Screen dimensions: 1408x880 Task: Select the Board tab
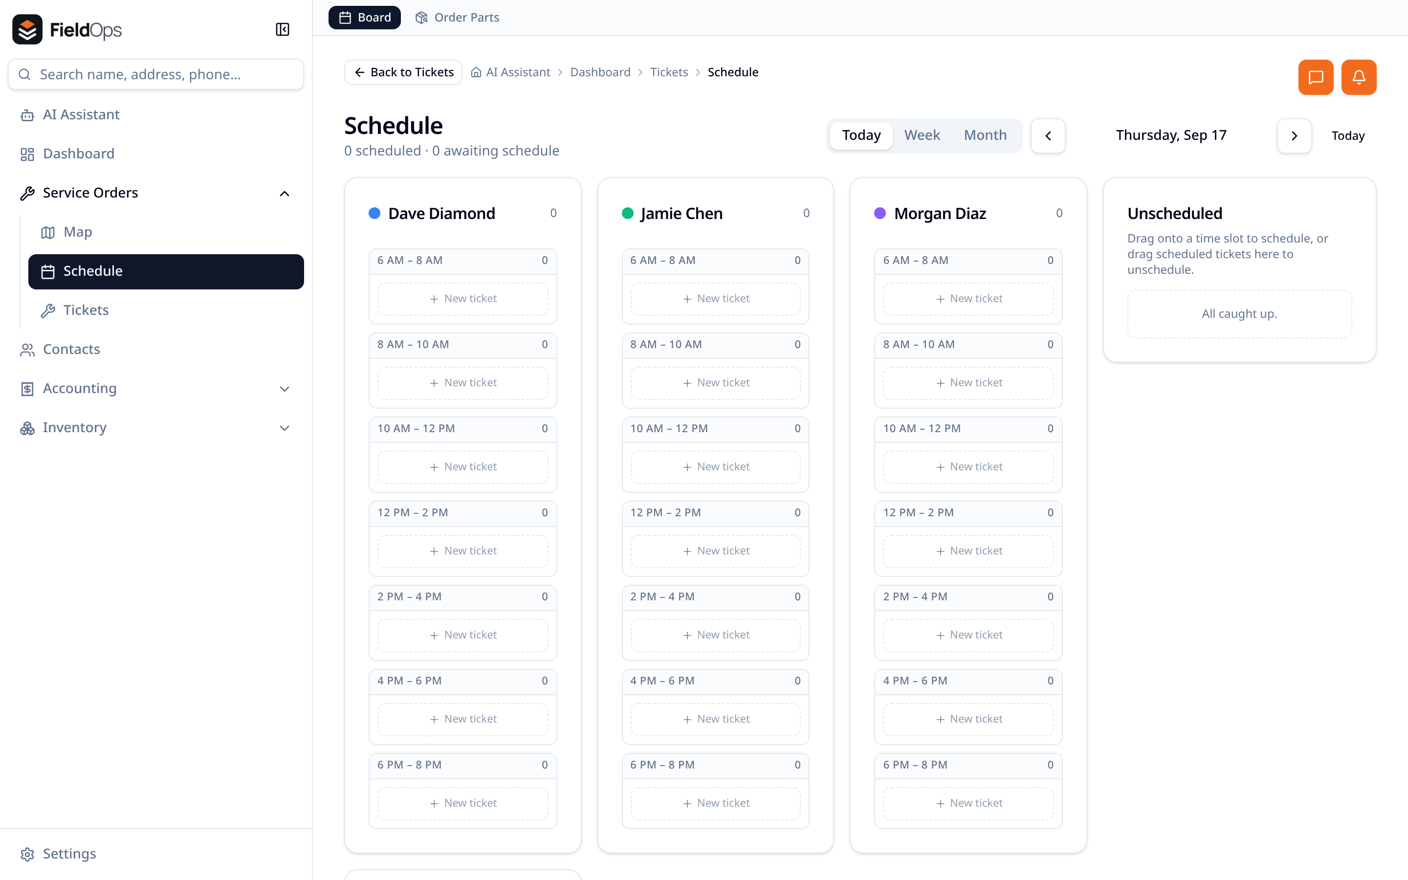click(x=365, y=18)
